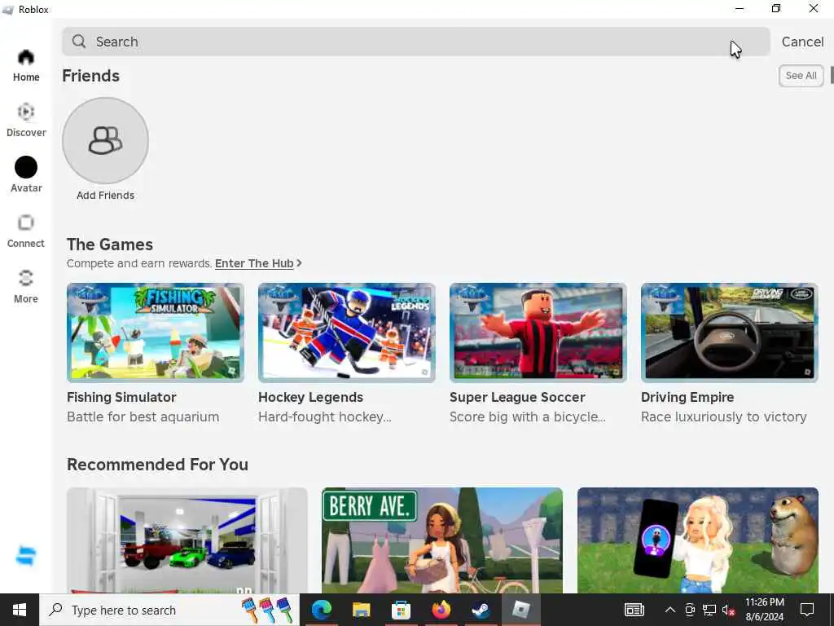Cancel the search
This screenshot has width=834, height=626.
click(802, 42)
